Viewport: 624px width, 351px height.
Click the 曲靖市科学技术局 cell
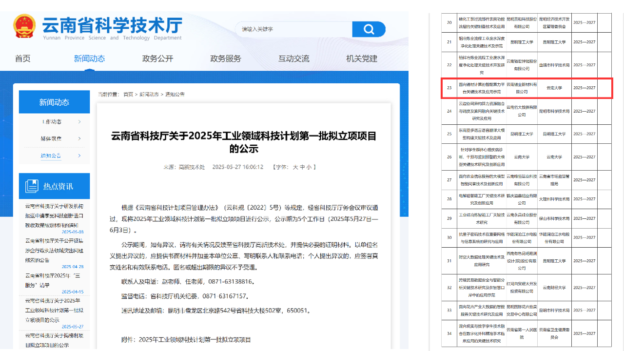(x=554, y=65)
